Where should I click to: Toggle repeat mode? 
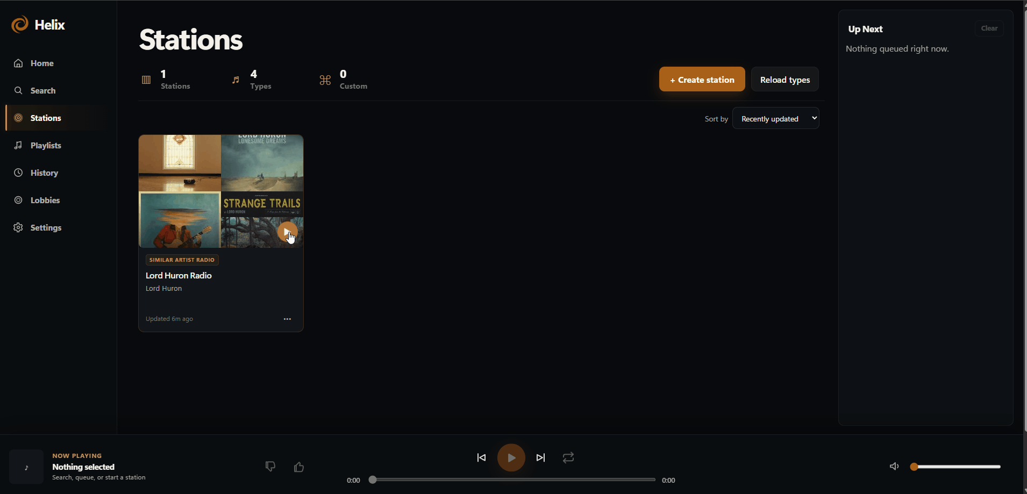[x=568, y=457]
